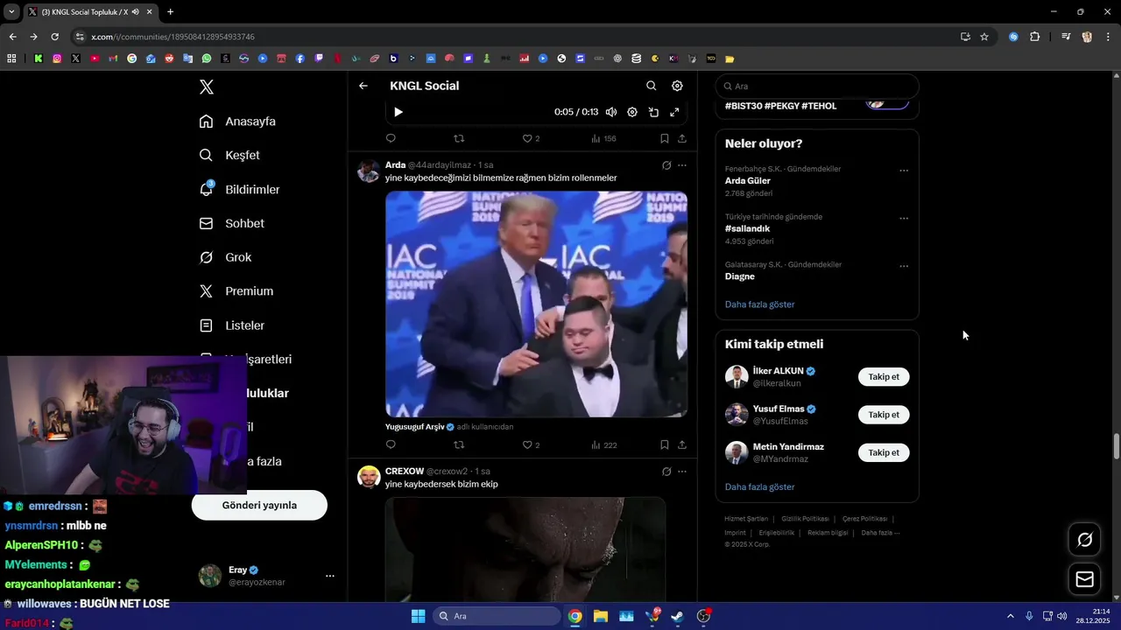Bookmark the video post with 156 views
This screenshot has height=630, width=1121.
pos(665,138)
